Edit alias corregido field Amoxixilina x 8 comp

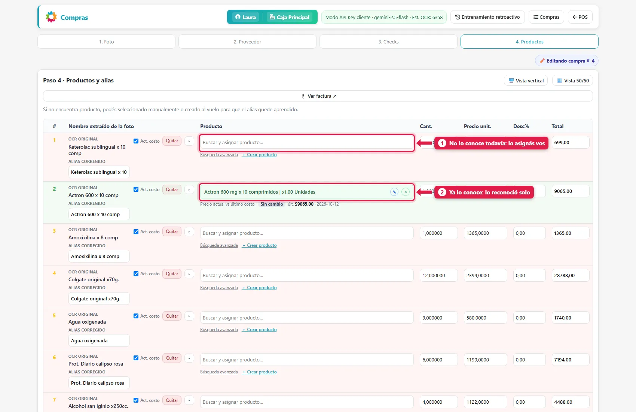[x=99, y=256]
